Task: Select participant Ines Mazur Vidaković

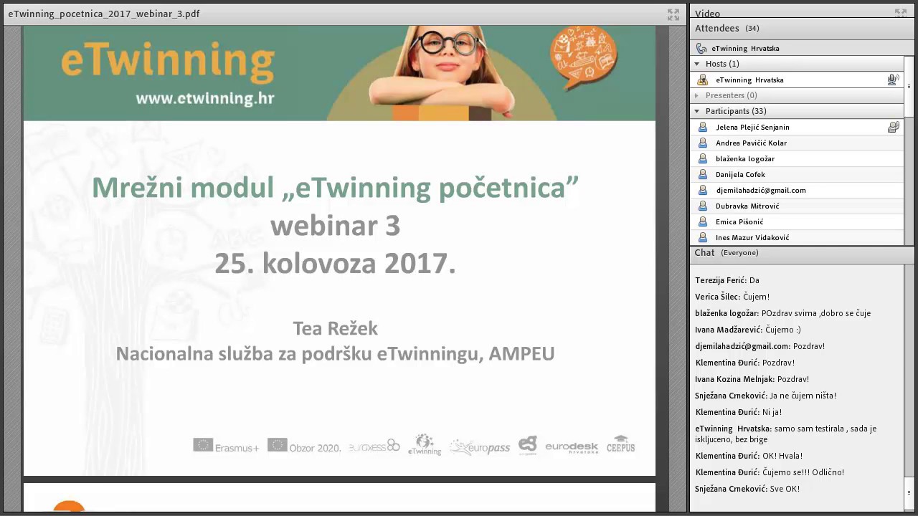Action: pos(797,237)
